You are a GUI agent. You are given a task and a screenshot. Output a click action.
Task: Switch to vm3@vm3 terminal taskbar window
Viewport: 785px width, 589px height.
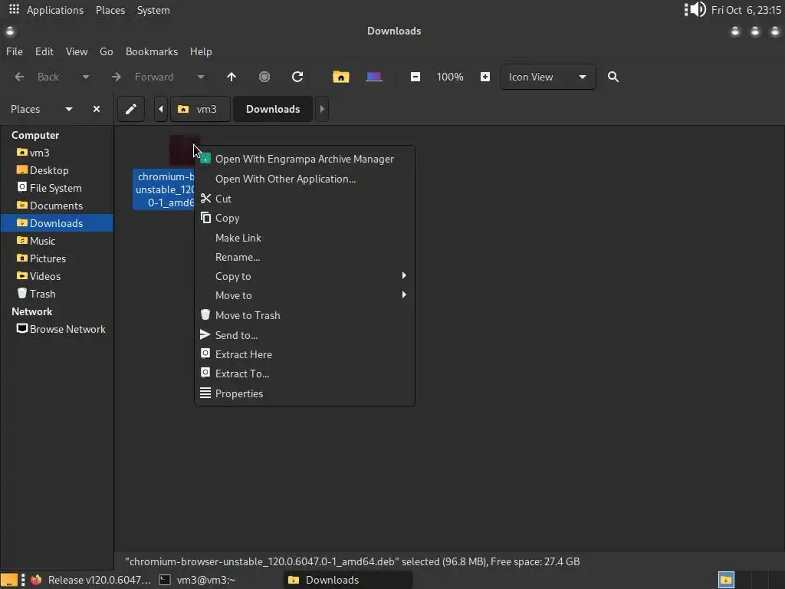click(x=197, y=580)
